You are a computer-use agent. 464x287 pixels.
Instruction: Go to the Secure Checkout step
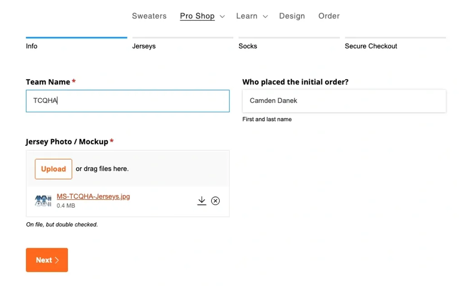coord(371,46)
